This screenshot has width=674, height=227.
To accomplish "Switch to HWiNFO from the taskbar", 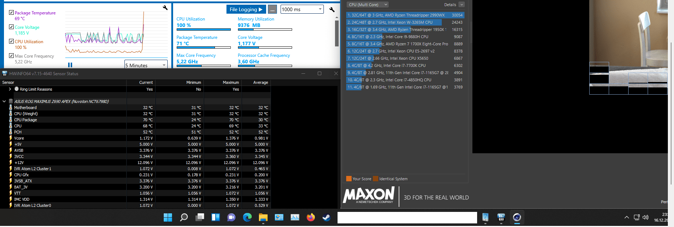I will pyautogui.click(x=501, y=217).
